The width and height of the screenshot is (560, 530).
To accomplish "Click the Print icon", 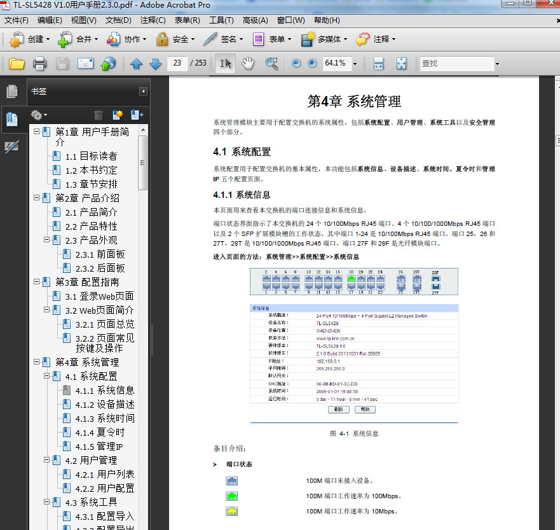I will coord(39,64).
